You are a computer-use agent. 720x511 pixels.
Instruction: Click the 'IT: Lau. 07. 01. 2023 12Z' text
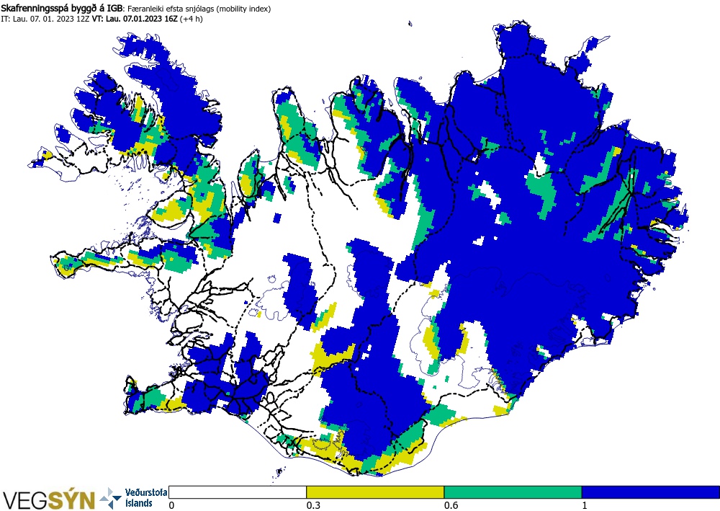click(45, 19)
